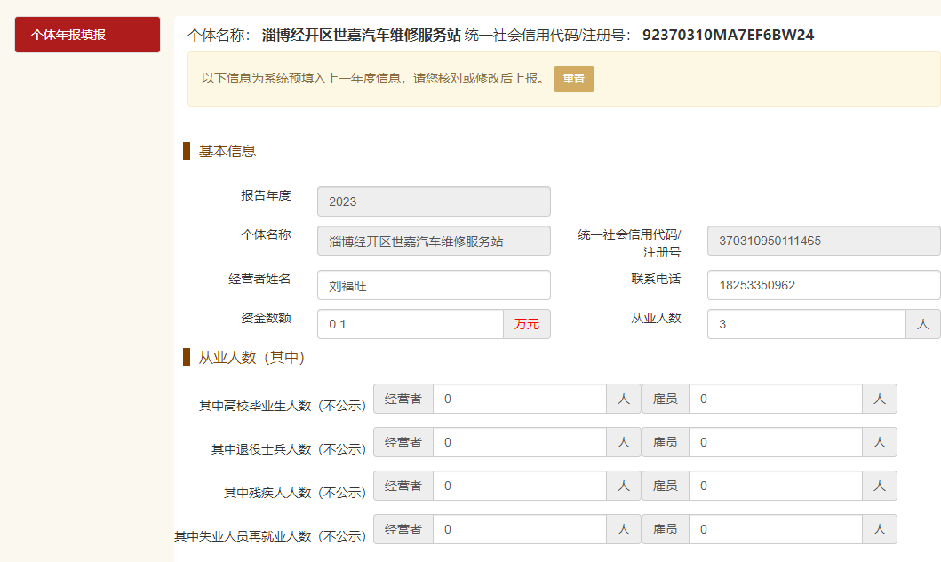Click the 雇员 addon in 失业人员再就业 row
The height and width of the screenshot is (562, 941).
[x=666, y=530]
